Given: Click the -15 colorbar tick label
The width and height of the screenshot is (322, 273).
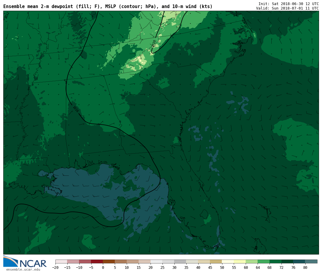Looking at the screenshot, I should [67, 267].
